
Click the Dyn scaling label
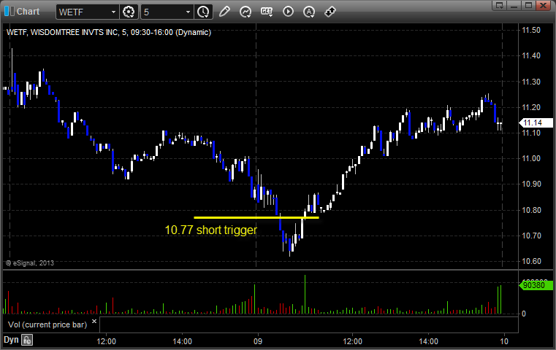(11, 340)
